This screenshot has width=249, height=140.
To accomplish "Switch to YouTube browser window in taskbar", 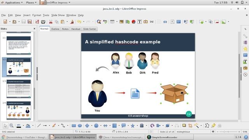I will 25,137.
